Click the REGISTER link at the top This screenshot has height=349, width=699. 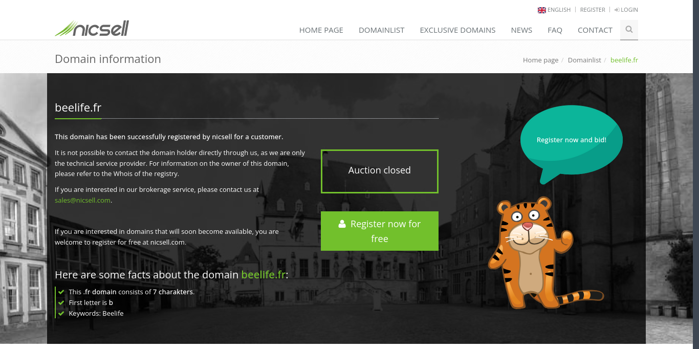(593, 10)
